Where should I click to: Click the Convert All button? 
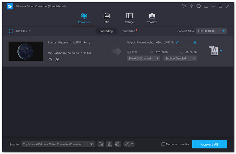(209, 144)
